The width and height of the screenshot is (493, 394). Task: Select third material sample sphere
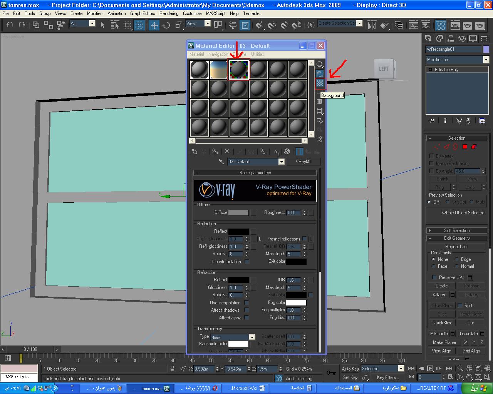239,70
